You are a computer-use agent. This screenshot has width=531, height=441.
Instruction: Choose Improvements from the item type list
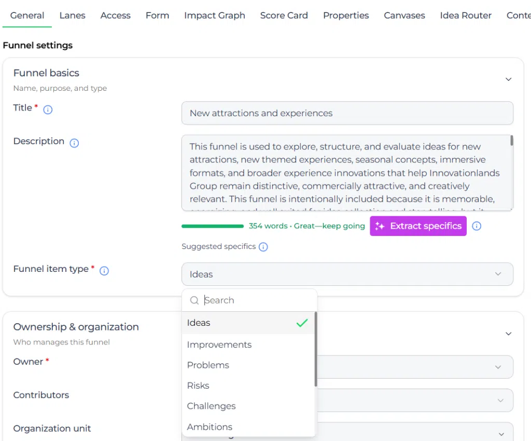[x=248, y=344]
